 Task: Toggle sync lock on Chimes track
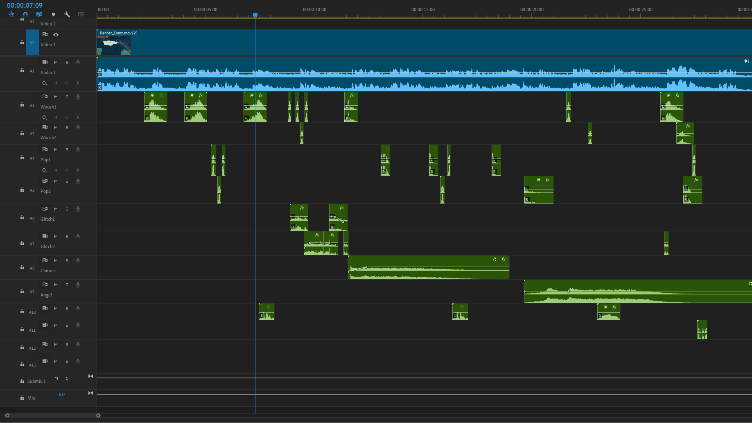pos(45,260)
